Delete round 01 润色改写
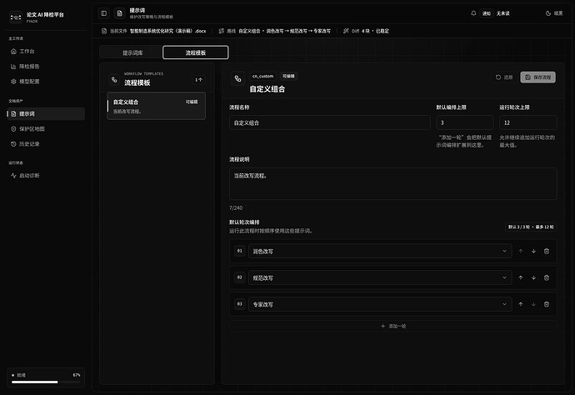This screenshot has width=575, height=395. coord(547,251)
